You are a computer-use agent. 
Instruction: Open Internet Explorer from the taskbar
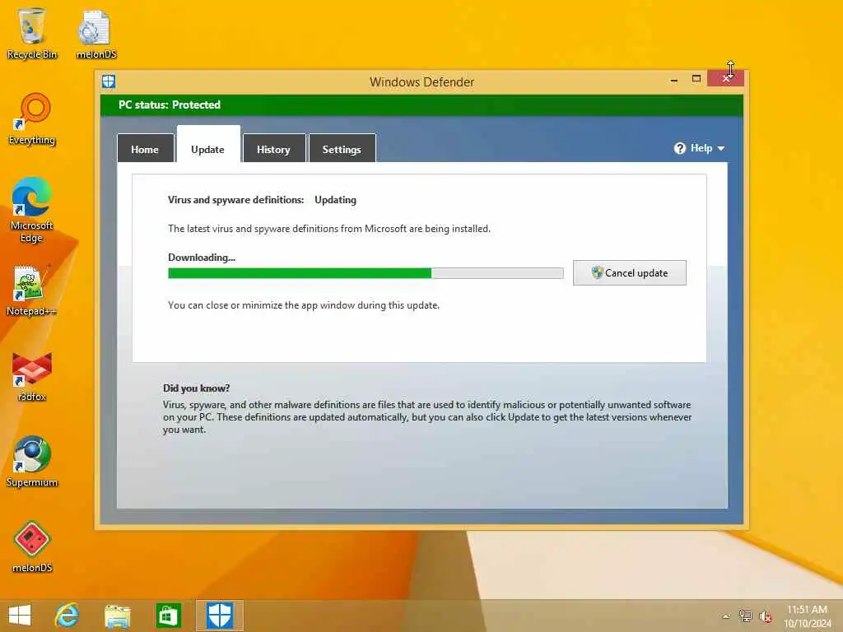[x=68, y=615]
